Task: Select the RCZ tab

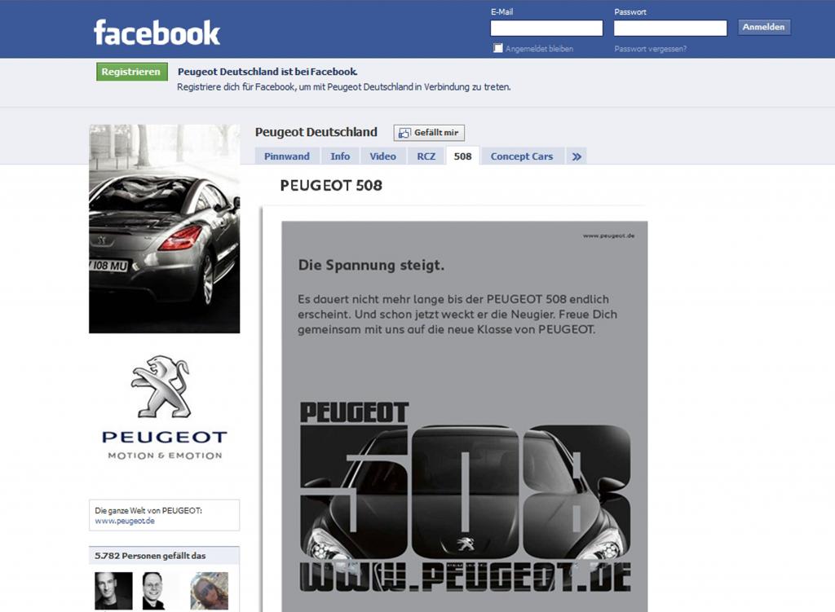Action: tap(426, 156)
